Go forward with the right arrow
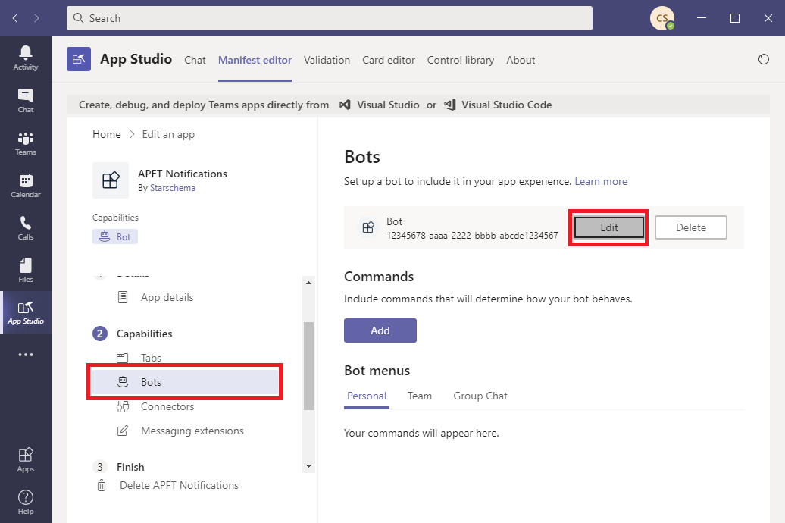 pyautogui.click(x=36, y=18)
